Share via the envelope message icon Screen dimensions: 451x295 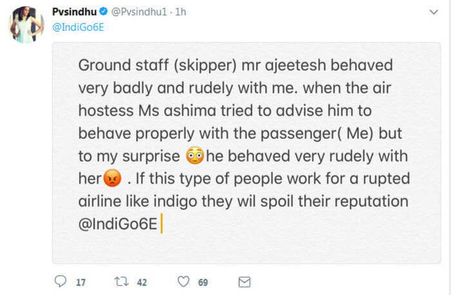pos(244,282)
